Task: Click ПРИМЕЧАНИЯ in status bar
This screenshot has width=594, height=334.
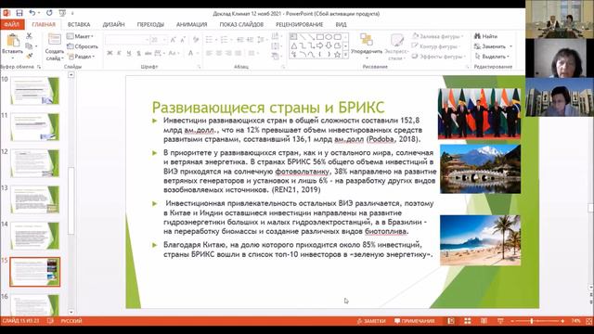Action: pyautogui.click(x=415, y=321)
